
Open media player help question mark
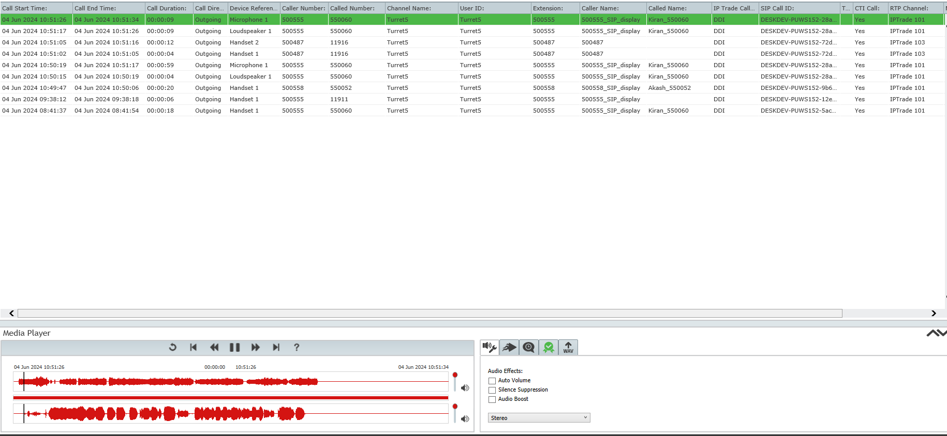coord(297,347)
